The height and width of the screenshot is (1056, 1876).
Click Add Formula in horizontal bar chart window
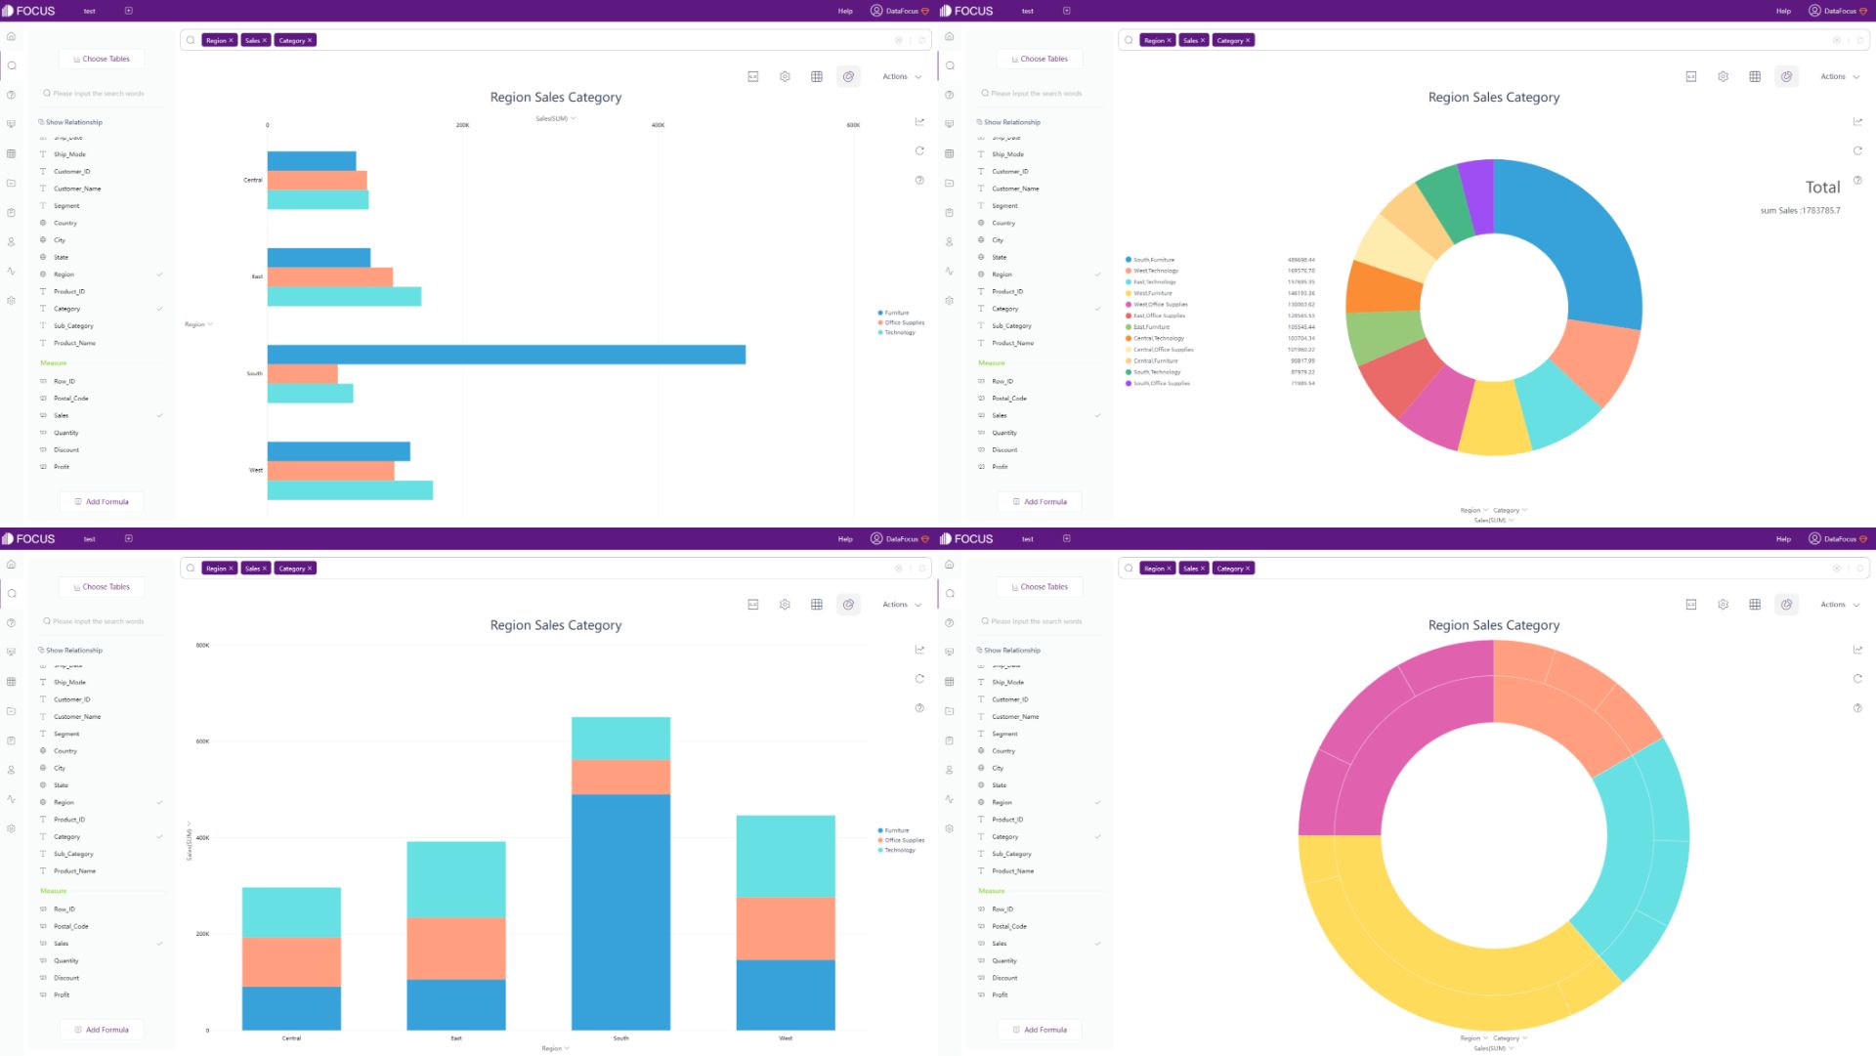point(102,502)
